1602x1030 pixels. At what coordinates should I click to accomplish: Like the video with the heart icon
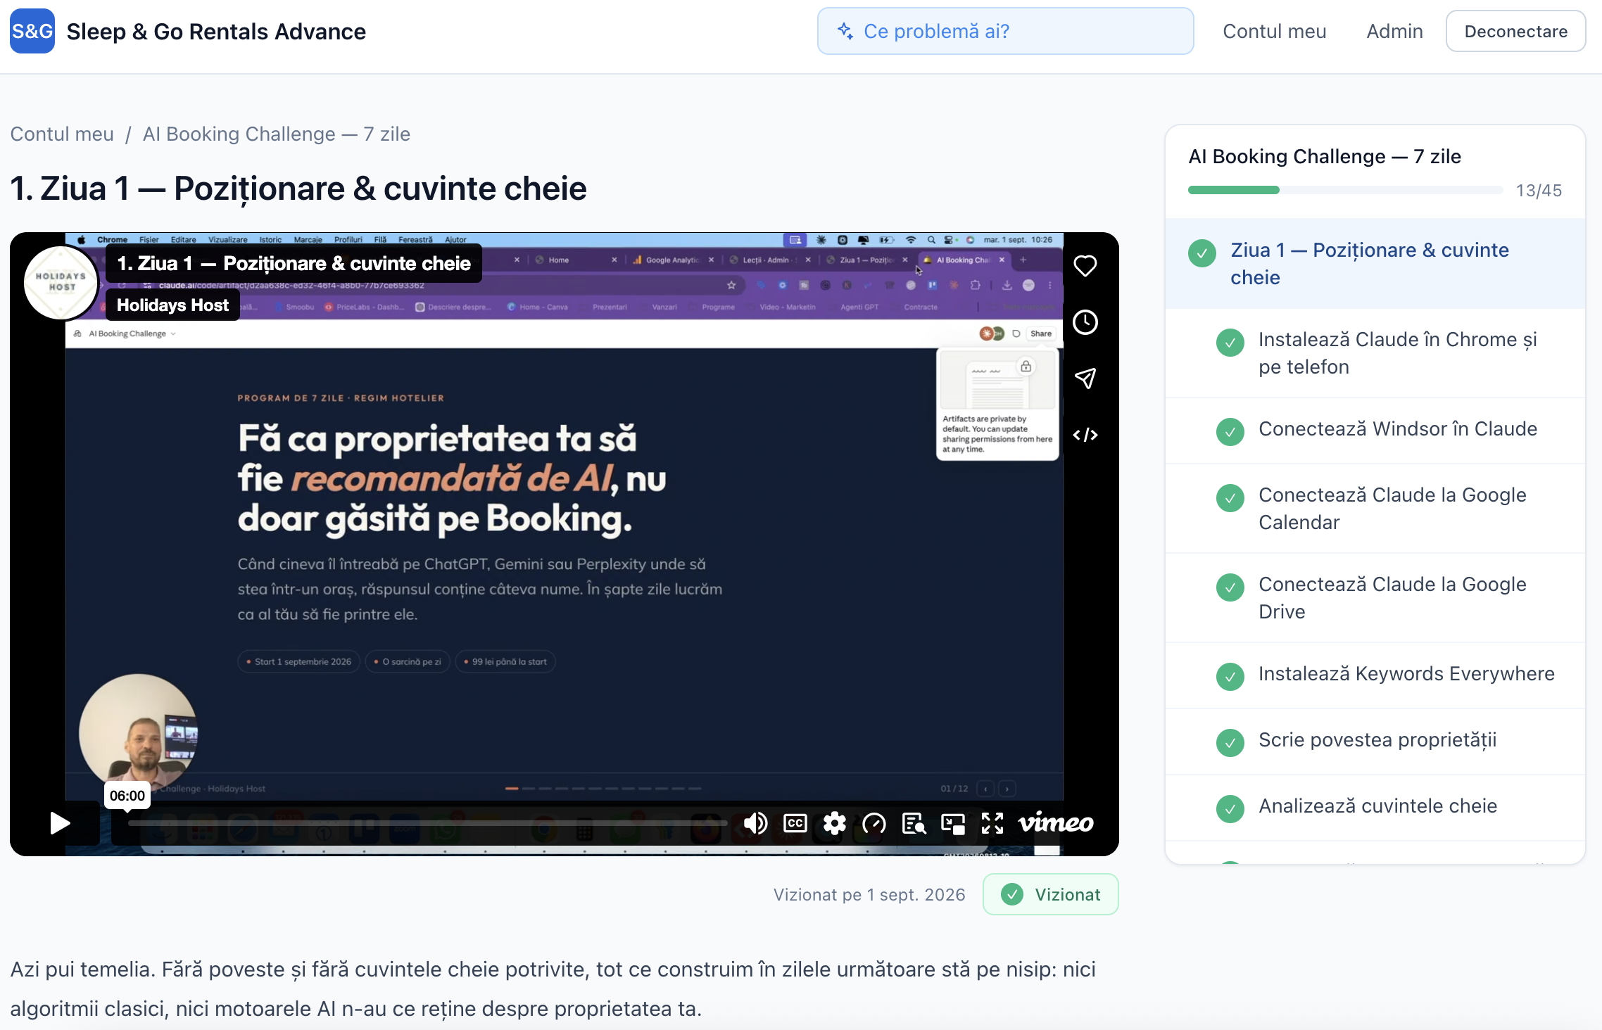point(1085,266)
